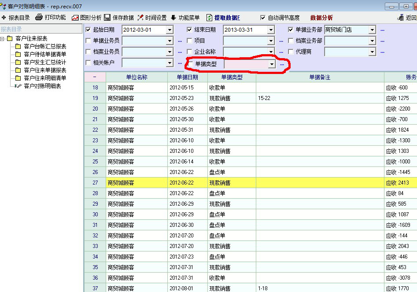The height and width of the screenshot is (292, 417).
Task: Click 提取数据 to fetch data
Action: 210,18
